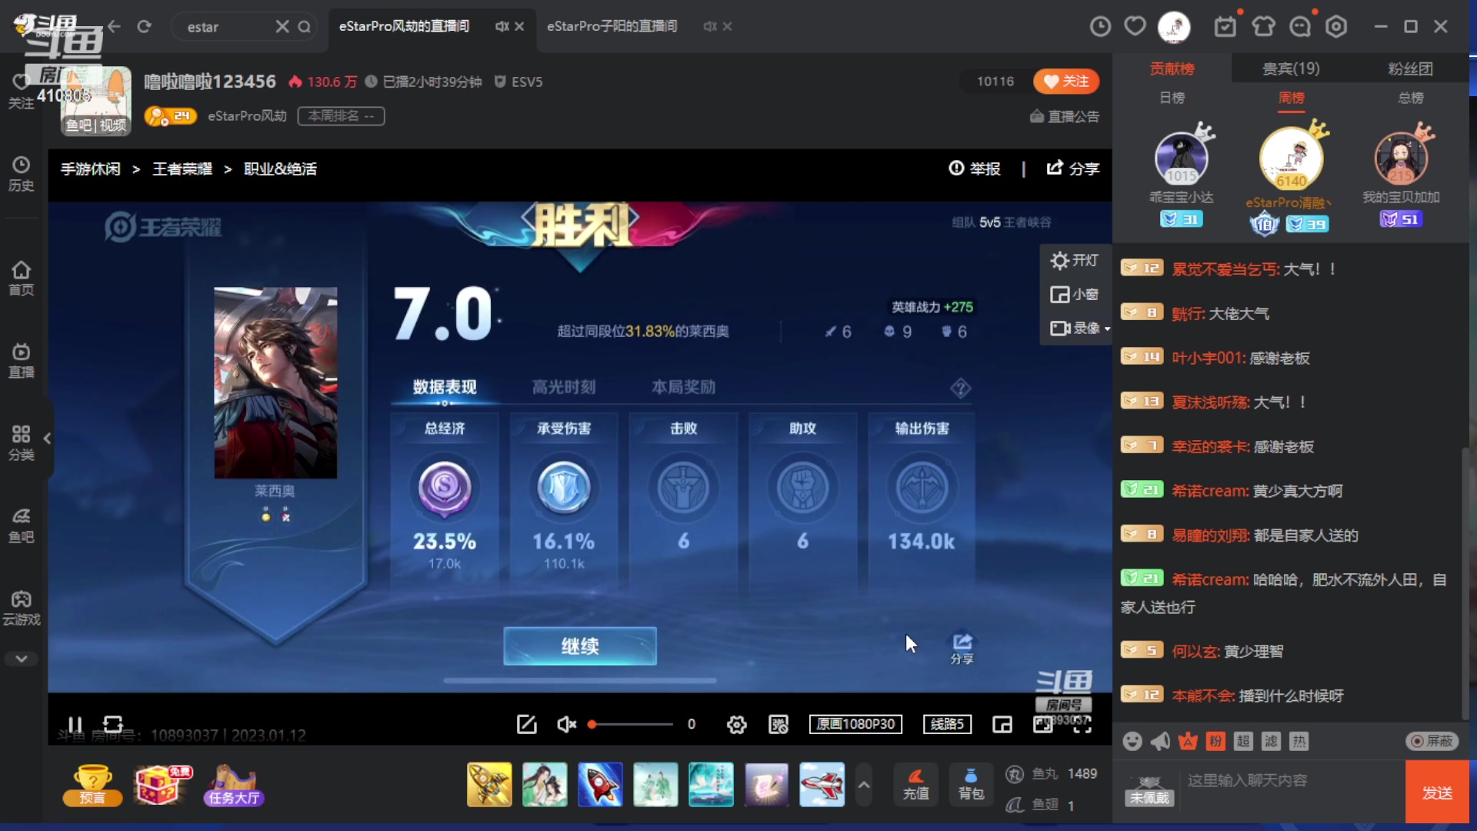Open followed streamers heart icon in title bar
The width and height of the screenshot is (1477, 831).
coord(1135,26)
